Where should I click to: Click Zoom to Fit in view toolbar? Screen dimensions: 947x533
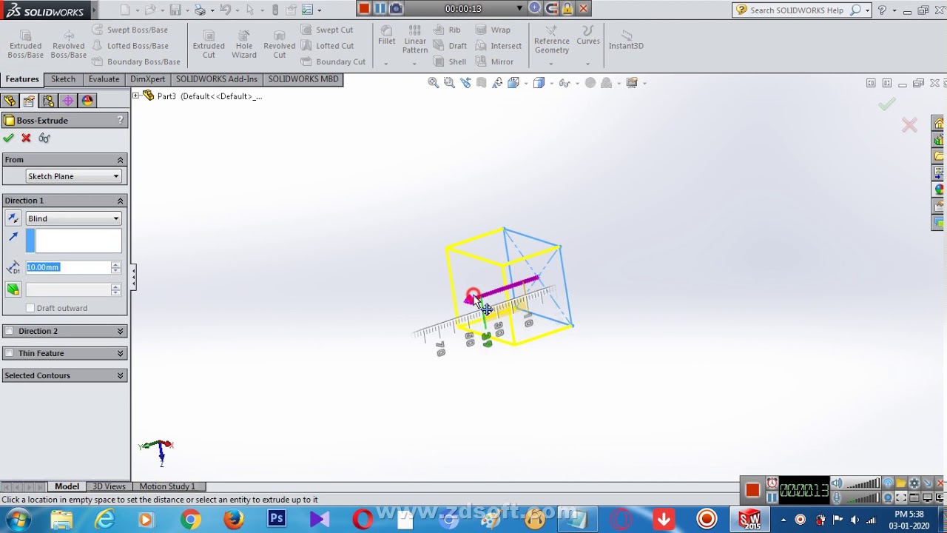[x=434, y=83]
